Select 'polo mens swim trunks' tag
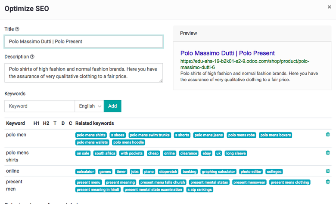Viewport: 336px width, 204px height. [x=149, y=135]
